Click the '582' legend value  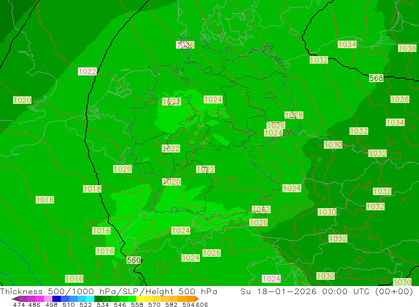(171, 304)
